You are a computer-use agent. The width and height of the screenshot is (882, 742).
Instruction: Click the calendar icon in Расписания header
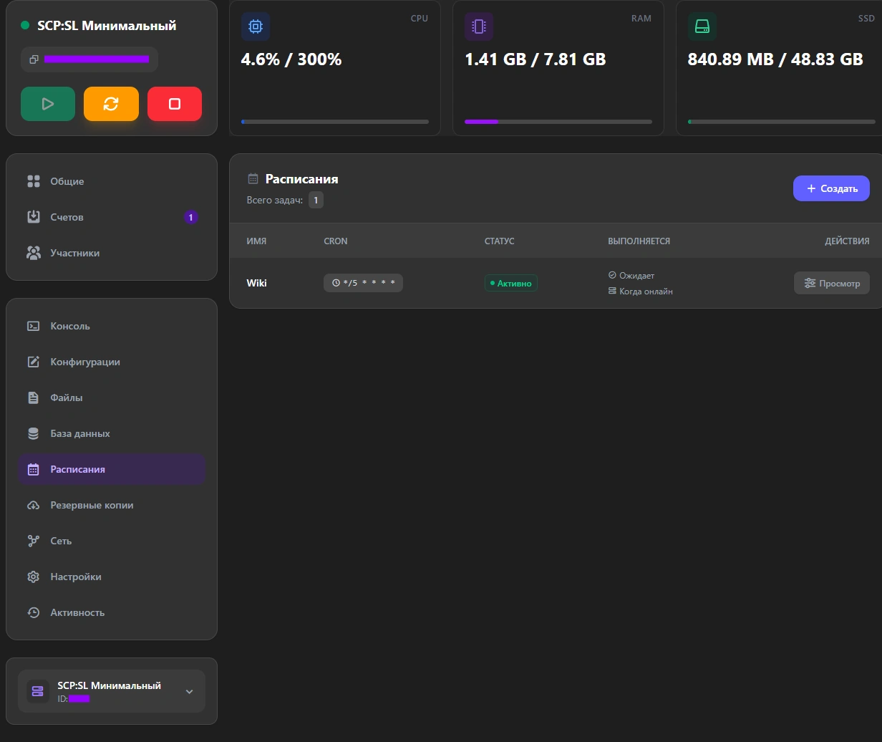(x=253, y=179)
